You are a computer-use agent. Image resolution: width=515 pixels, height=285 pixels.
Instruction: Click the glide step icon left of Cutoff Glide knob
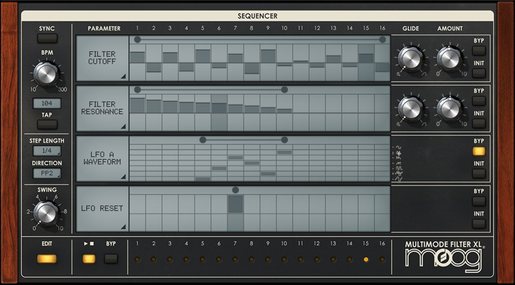398,74
